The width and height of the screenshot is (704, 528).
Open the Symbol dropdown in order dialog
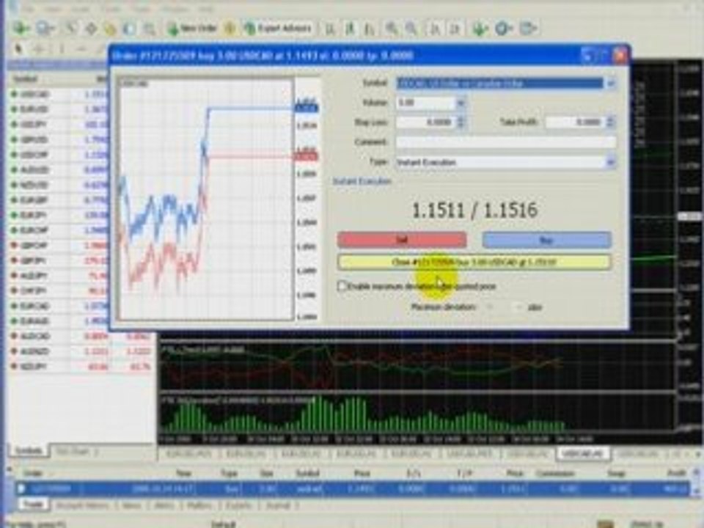[610, 83]
